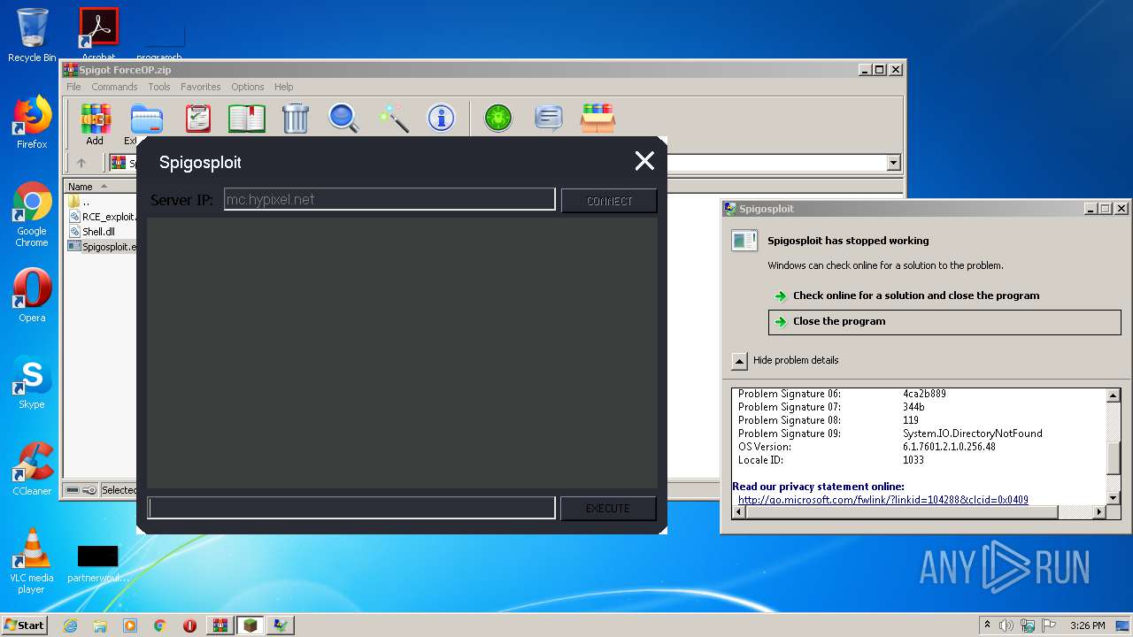Click the EXECUTE button in Spigosploit

pos(608,509)
